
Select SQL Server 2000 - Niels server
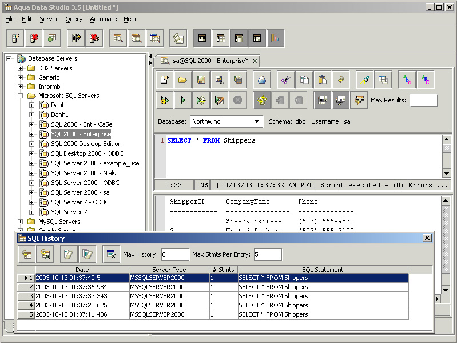click(83, 173)
